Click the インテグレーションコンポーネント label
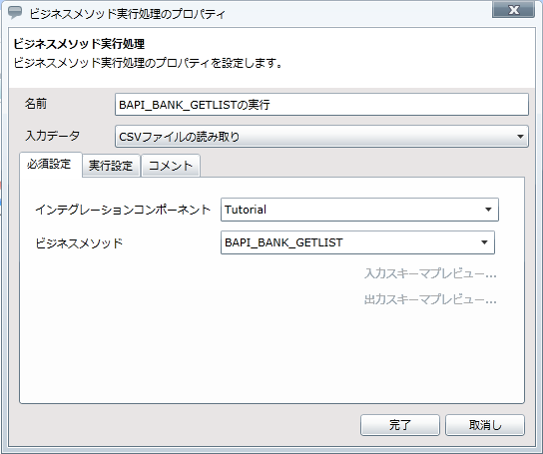 [123, 210]
